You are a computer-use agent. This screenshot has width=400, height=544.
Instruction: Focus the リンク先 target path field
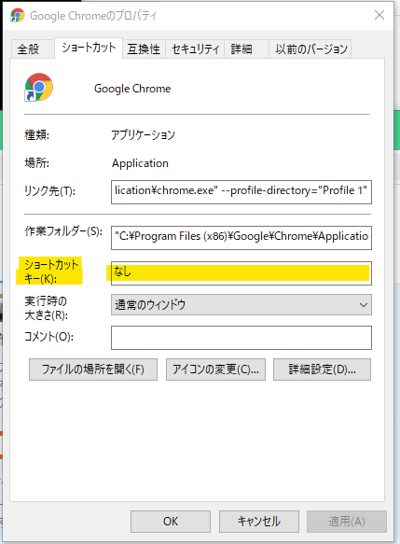click(x=241, y=192)
